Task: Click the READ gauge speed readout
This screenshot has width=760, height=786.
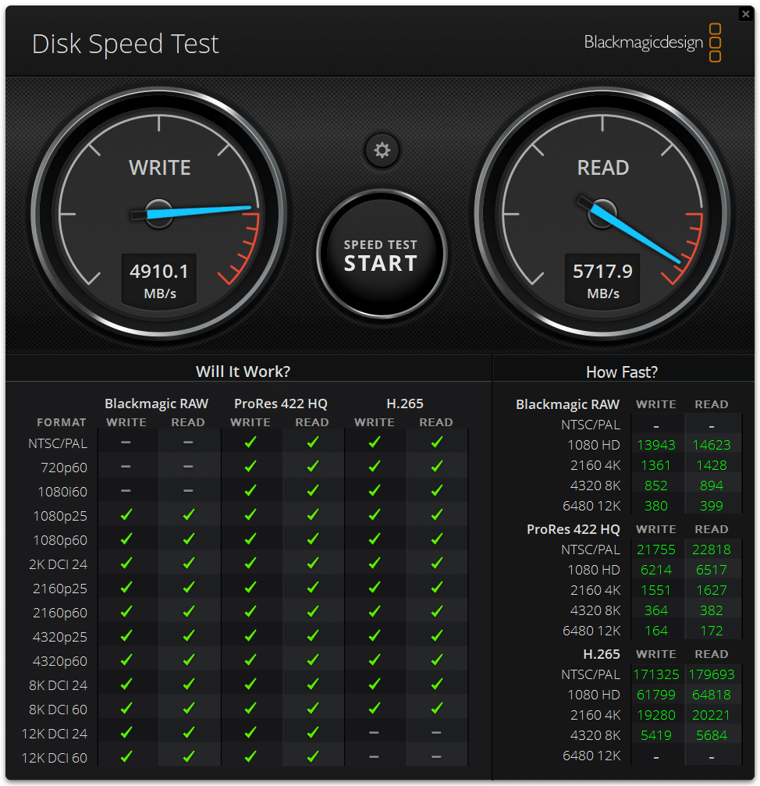Action: 602,279
